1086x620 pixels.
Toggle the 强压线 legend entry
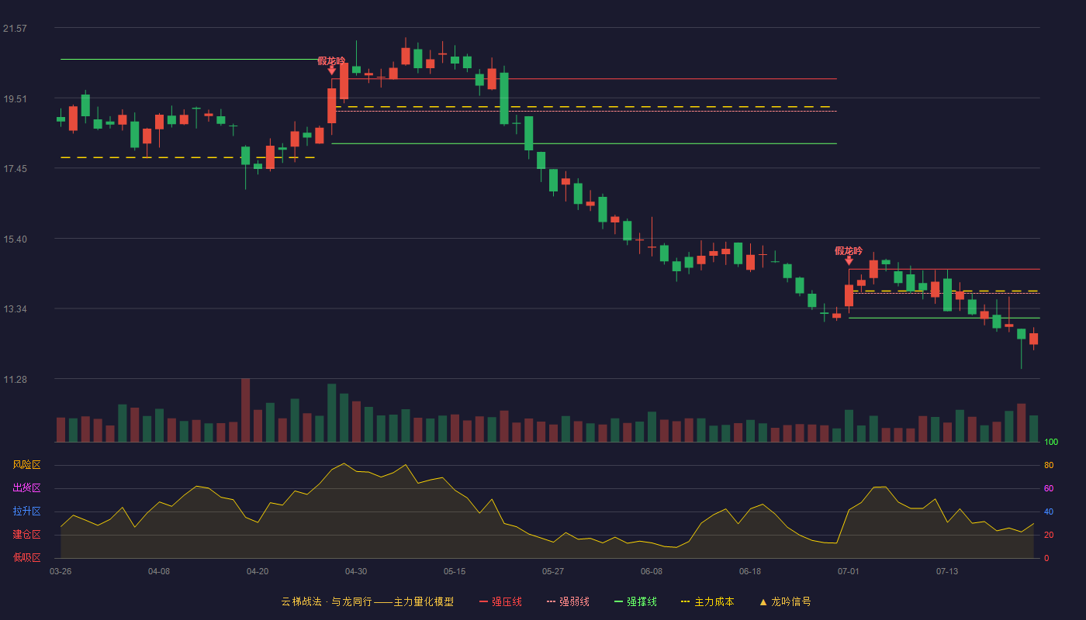(500, 601)
